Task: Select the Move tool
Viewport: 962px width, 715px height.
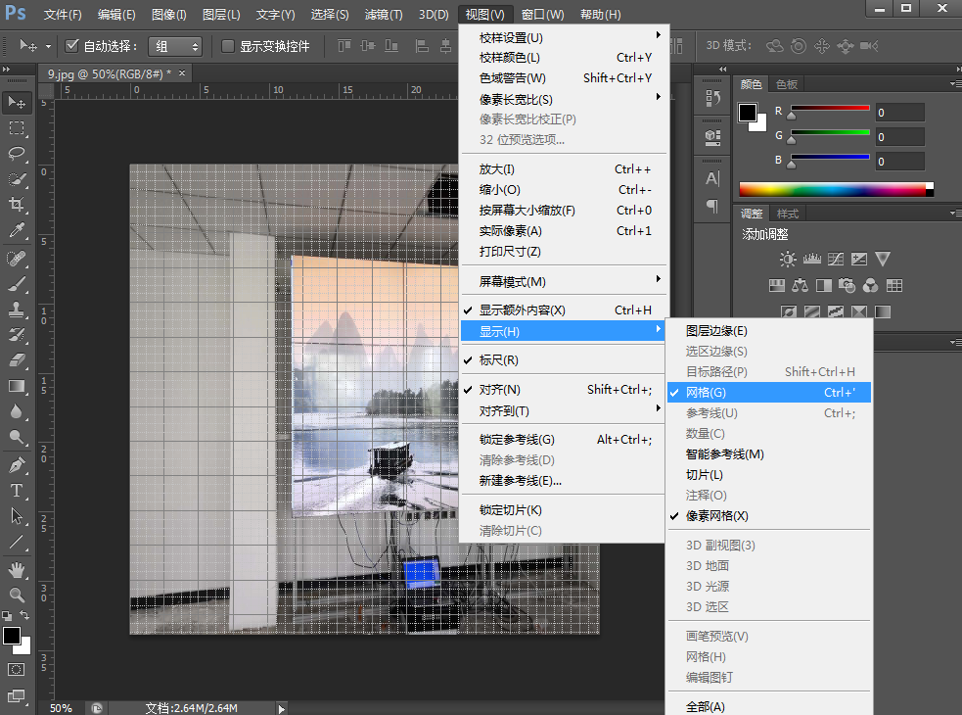Action: coord(17,102)
